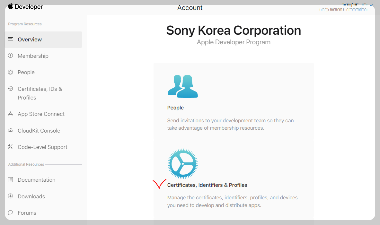Click the Manage certificates description text
Screen dimensions: 380x225
(x=233, y=202)
